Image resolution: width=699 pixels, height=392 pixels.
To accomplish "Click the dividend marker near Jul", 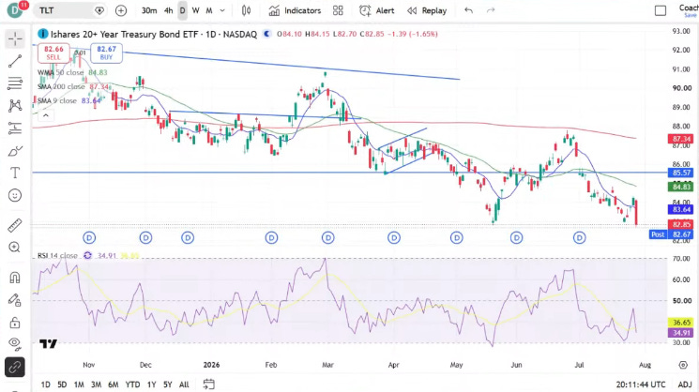I will click(579, 238).
